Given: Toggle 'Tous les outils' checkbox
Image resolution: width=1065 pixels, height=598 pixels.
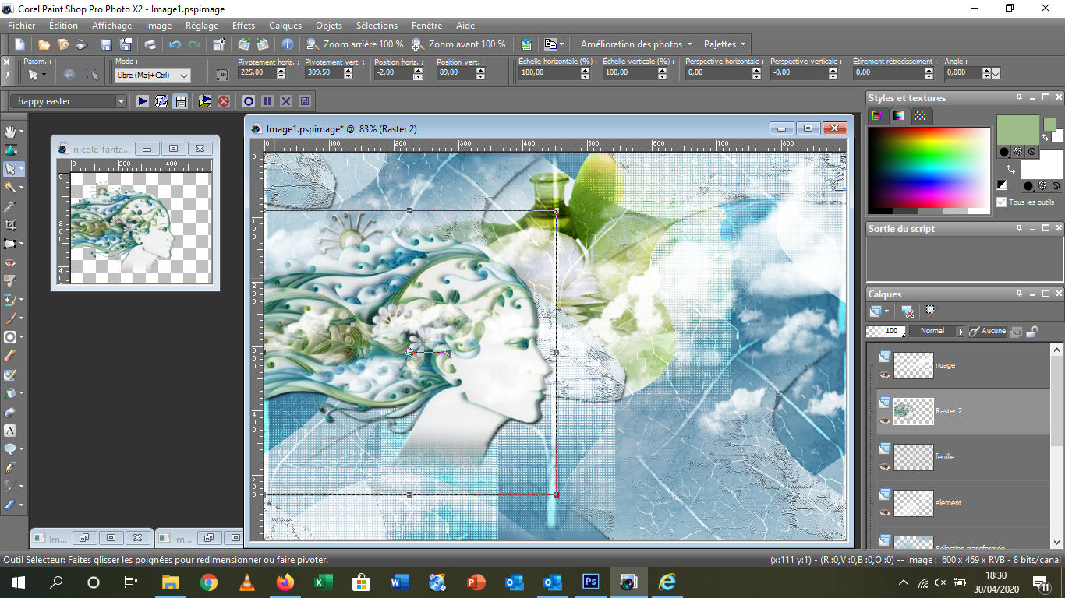Looking at the screenshot, I should 1001,202.
